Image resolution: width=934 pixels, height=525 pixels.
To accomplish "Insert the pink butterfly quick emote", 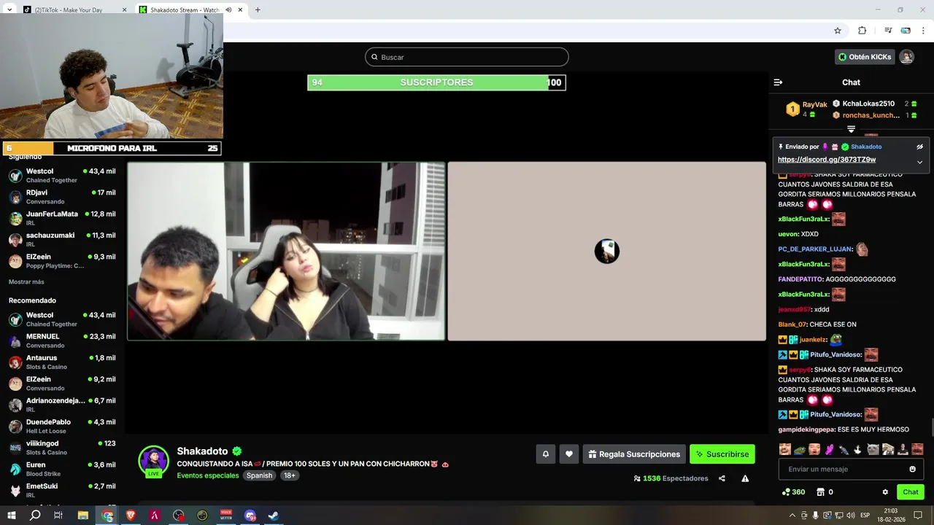I will point(829,449).
